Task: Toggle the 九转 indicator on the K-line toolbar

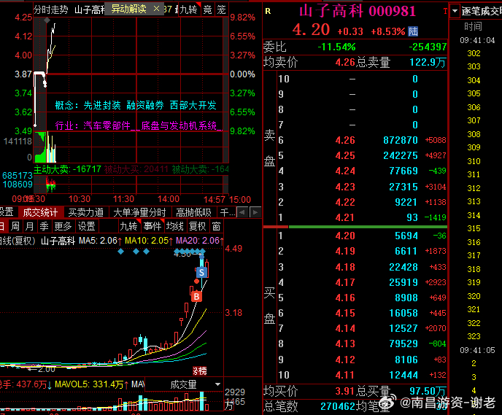Action: point(128,226)
